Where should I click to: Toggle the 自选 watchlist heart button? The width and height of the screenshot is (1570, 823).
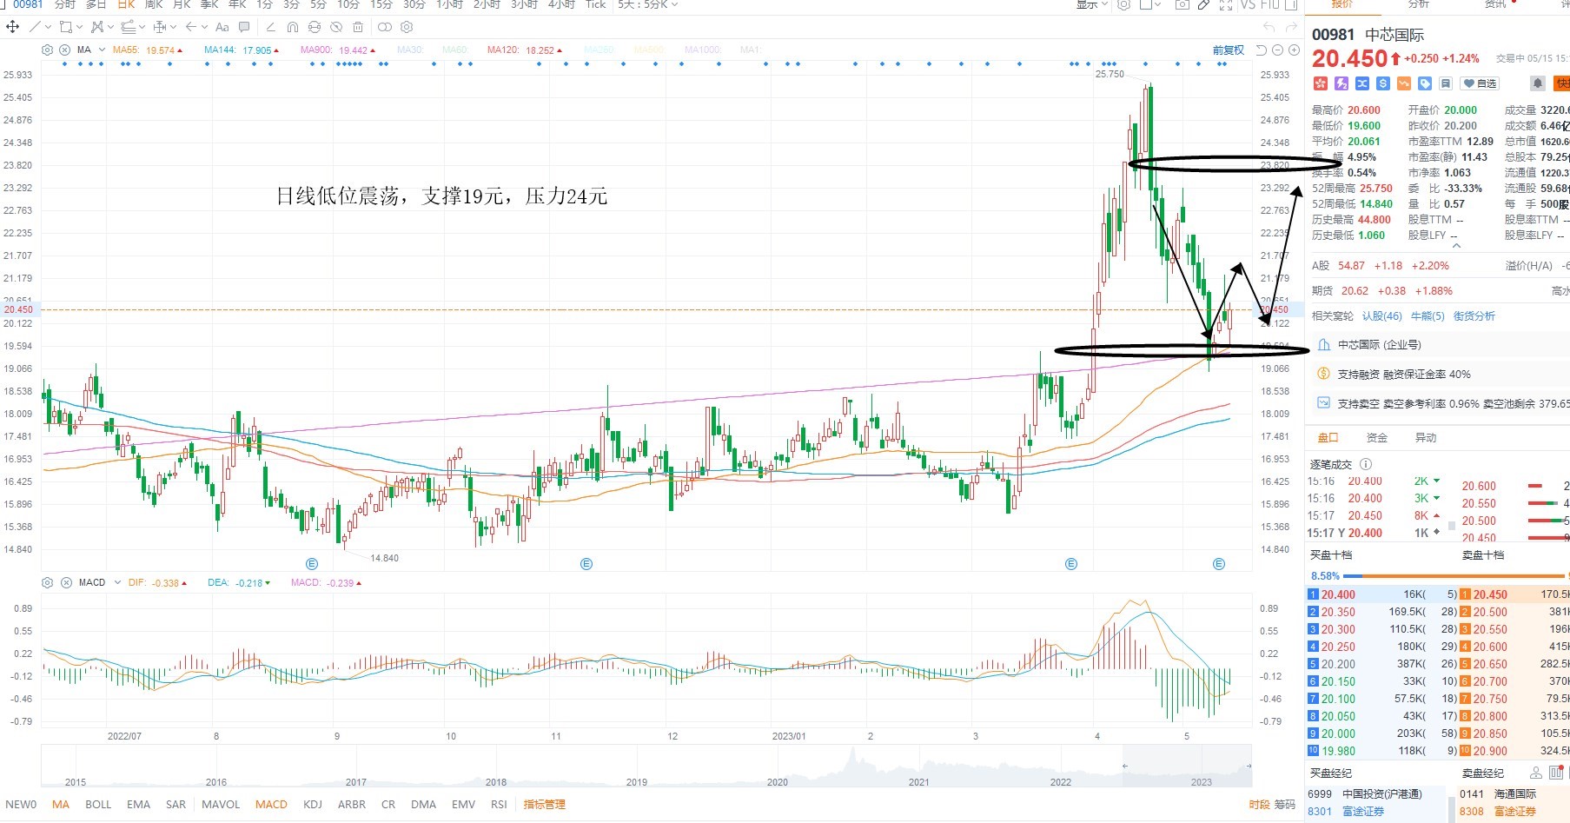[1480, 83]
